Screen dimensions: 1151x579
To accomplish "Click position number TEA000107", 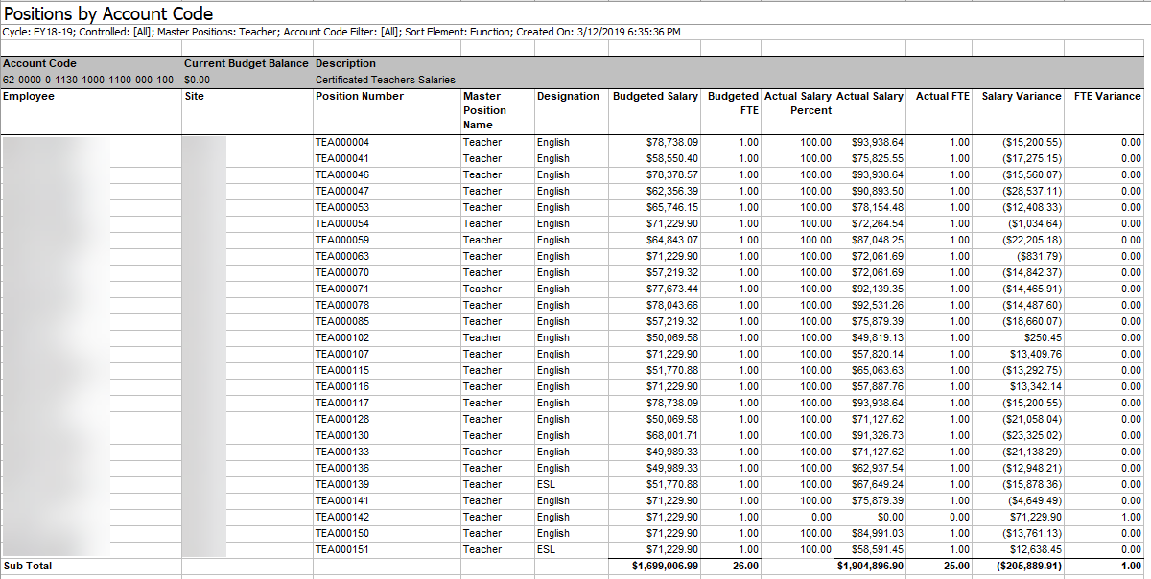I will click(342, 355).
